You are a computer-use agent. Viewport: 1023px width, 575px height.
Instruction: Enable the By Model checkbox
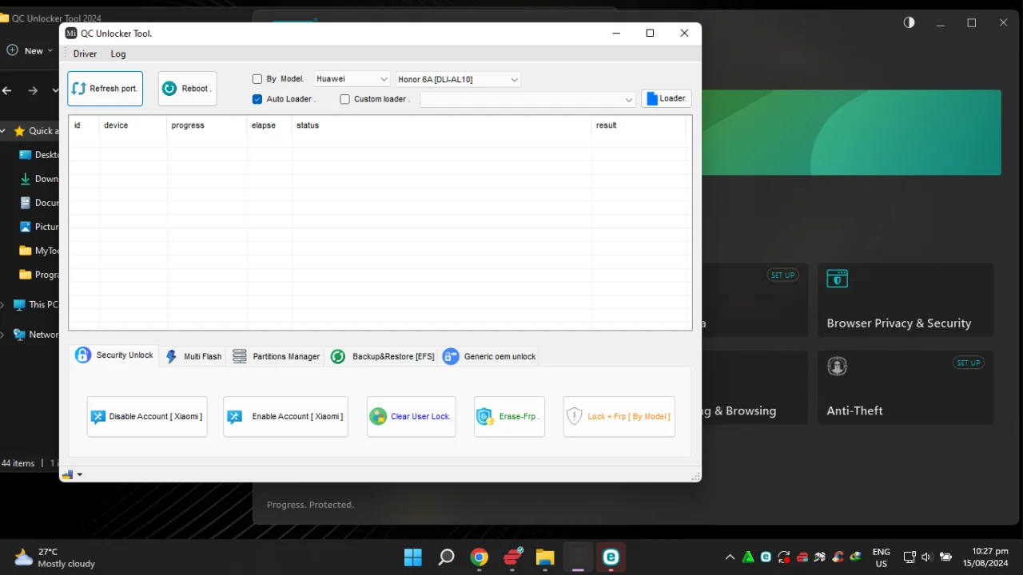pyautogui.click(x=257, y=79)
